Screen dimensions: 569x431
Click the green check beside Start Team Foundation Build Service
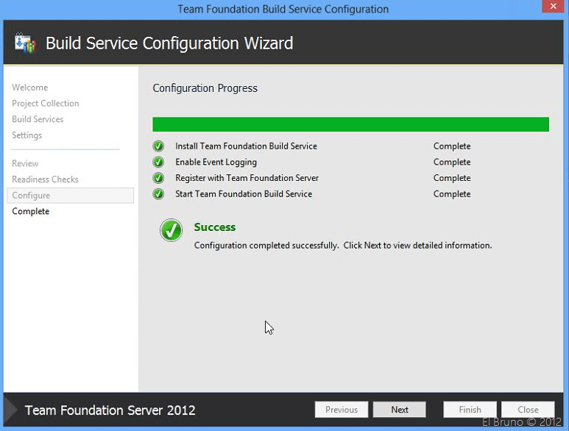(158, 195)
